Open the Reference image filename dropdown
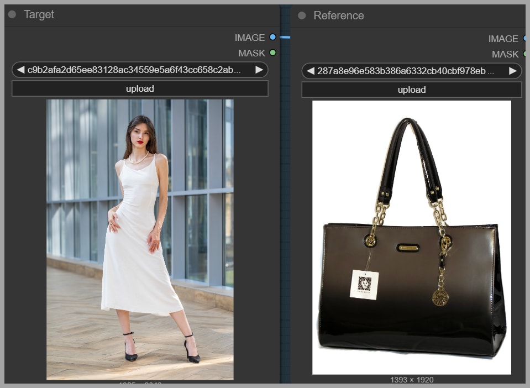Image resolution: width=530 pixels, height=388 pixels. (411, 71)
